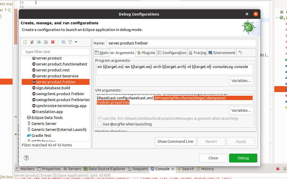Enable ShowCodeDetailsInExceptionMessages argument
Viewport: 287px width, 179px height.
100,118
